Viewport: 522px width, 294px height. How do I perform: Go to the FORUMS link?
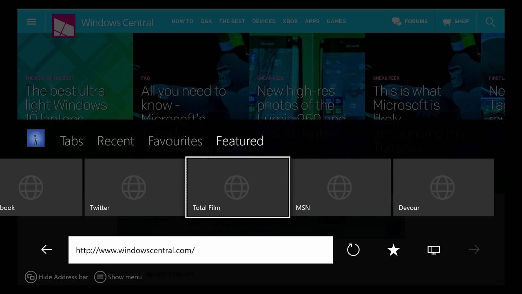pos(410,21)
